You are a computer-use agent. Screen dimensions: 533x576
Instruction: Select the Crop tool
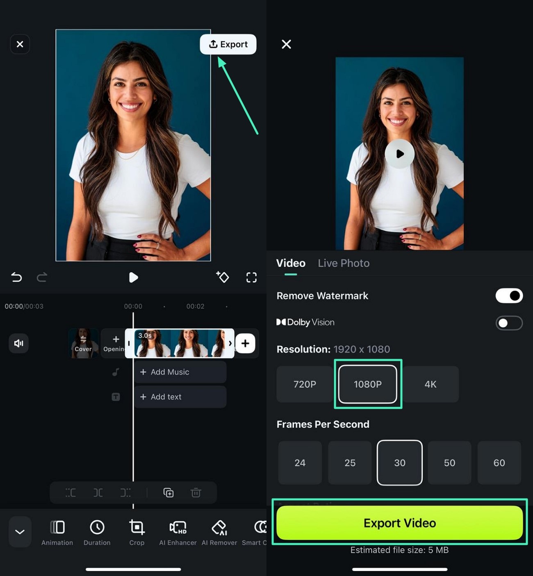(137, 531)
